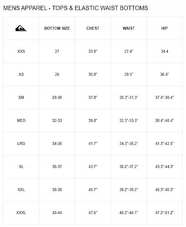Viewport: 186px width, 227px height.
Task: Select the HIP column header
Action: click(x=164, y=28)
